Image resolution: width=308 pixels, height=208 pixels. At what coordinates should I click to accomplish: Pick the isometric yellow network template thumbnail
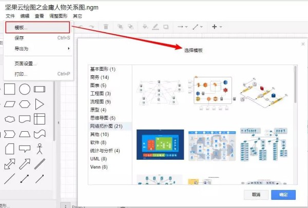tap(264, 92)
